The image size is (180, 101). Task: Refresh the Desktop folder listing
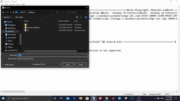[57, 12]
